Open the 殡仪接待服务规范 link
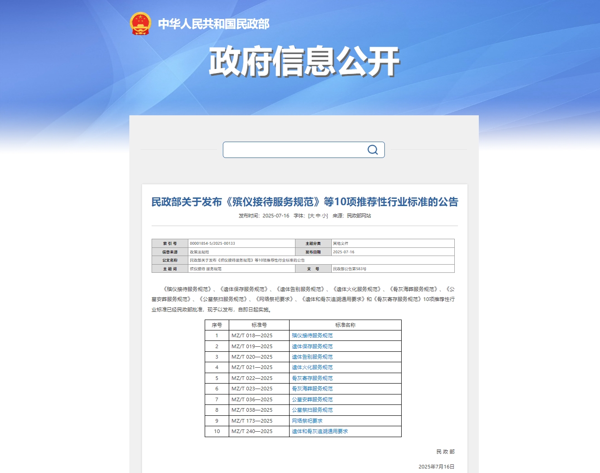Screen dimensions: 600x473 pos(312,335)
